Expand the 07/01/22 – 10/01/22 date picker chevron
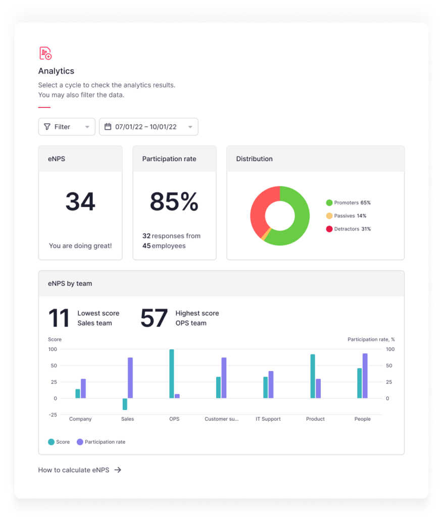The width and height of the screenshot is (443, 517). [x=190, y=127]
